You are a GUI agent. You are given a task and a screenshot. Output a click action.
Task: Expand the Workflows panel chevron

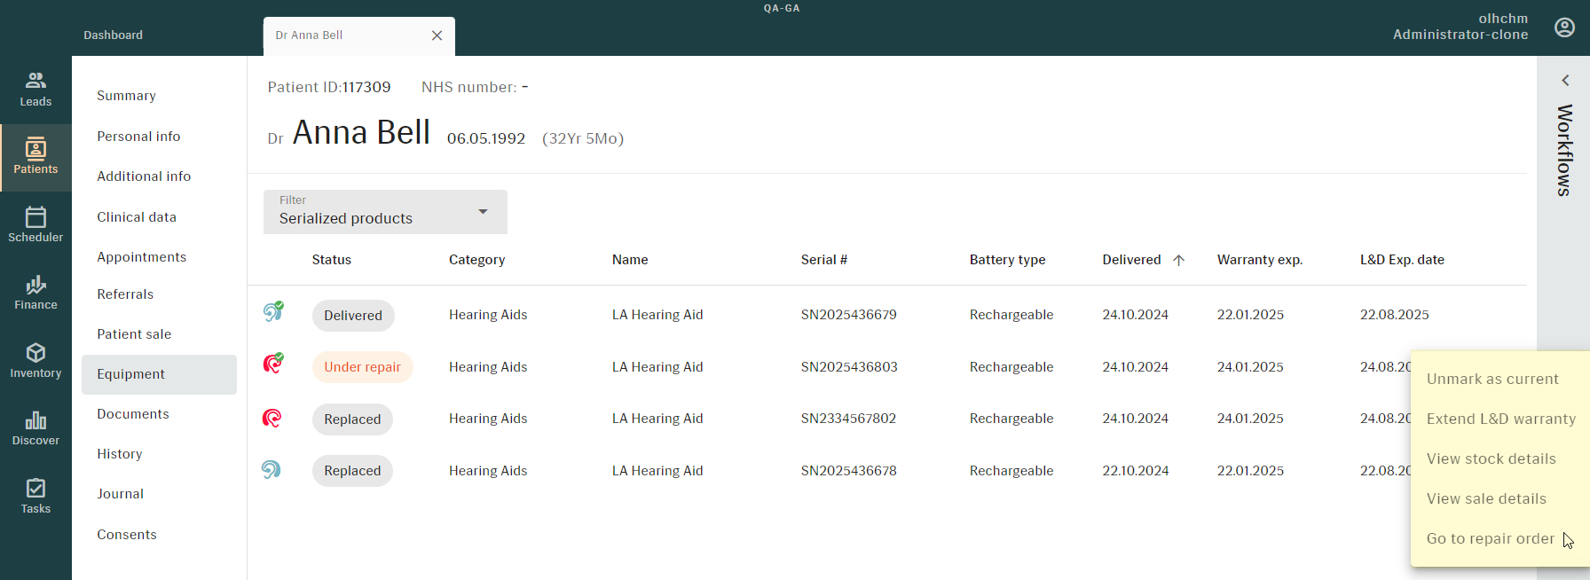click(x=1565, y=81)
